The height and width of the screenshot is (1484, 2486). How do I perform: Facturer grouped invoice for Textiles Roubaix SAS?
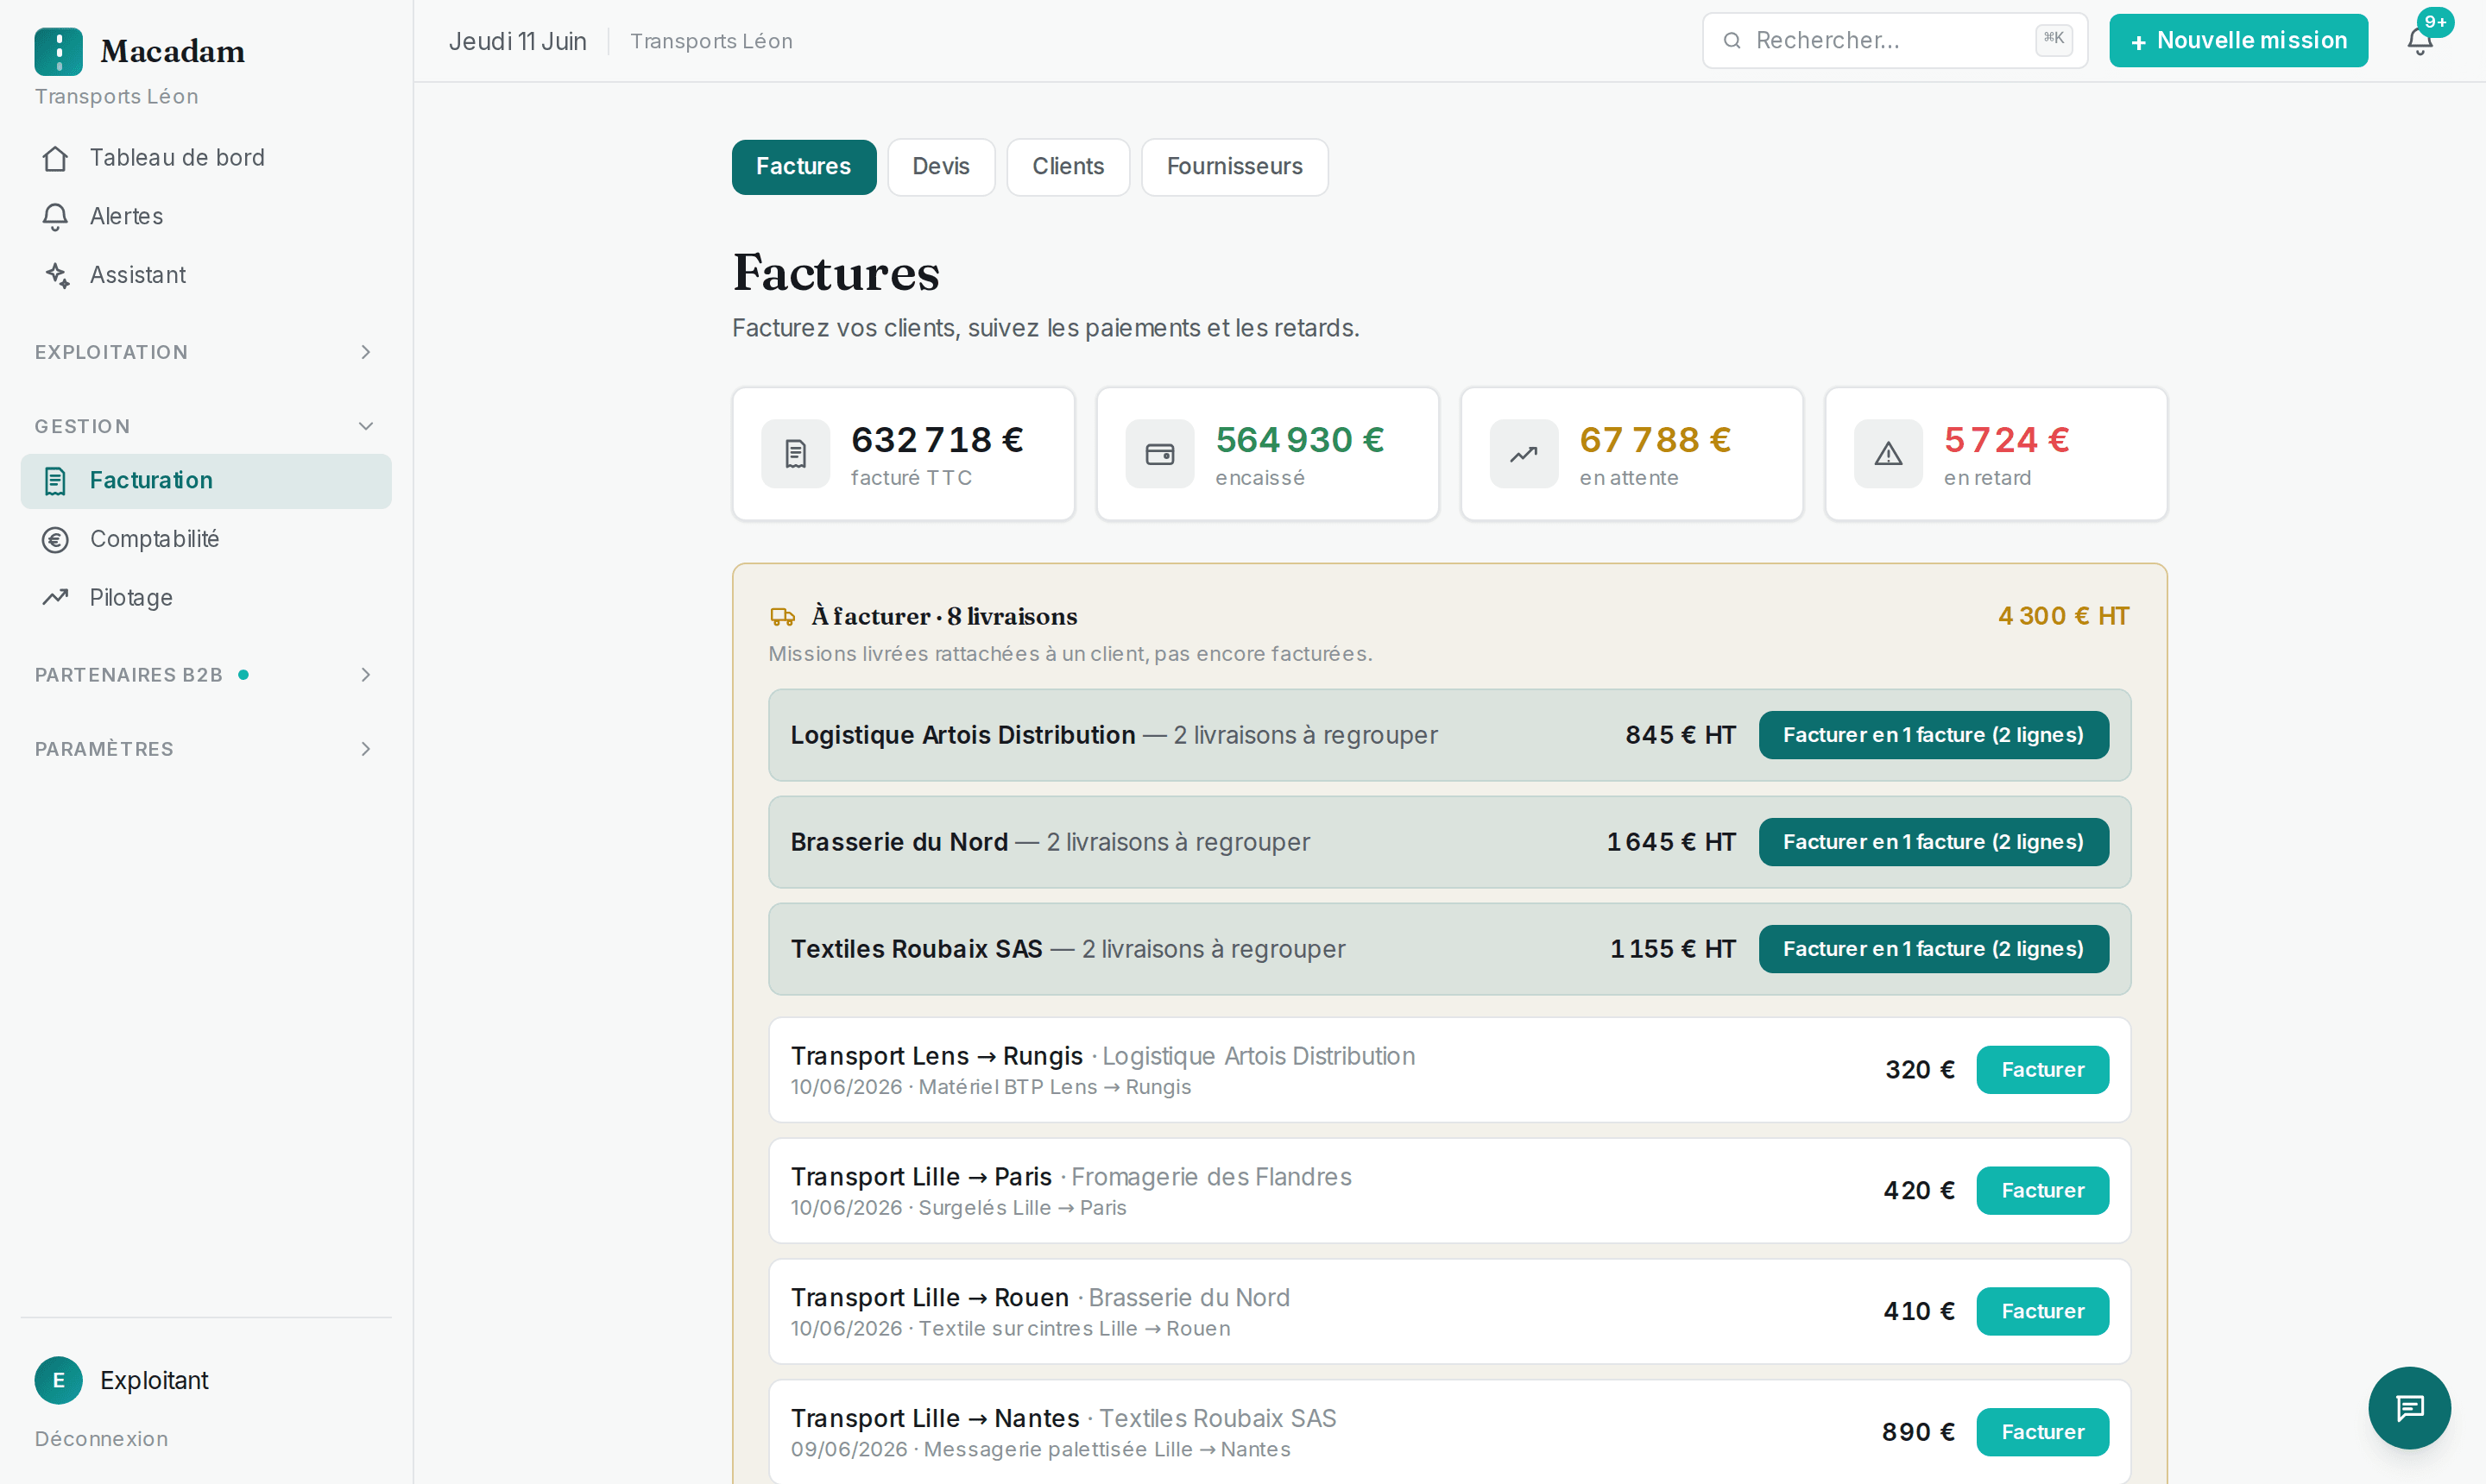coord(1933,949)
